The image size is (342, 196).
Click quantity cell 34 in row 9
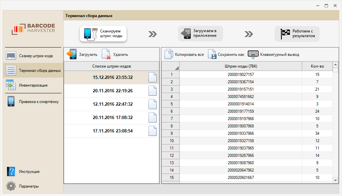[317, 133]
